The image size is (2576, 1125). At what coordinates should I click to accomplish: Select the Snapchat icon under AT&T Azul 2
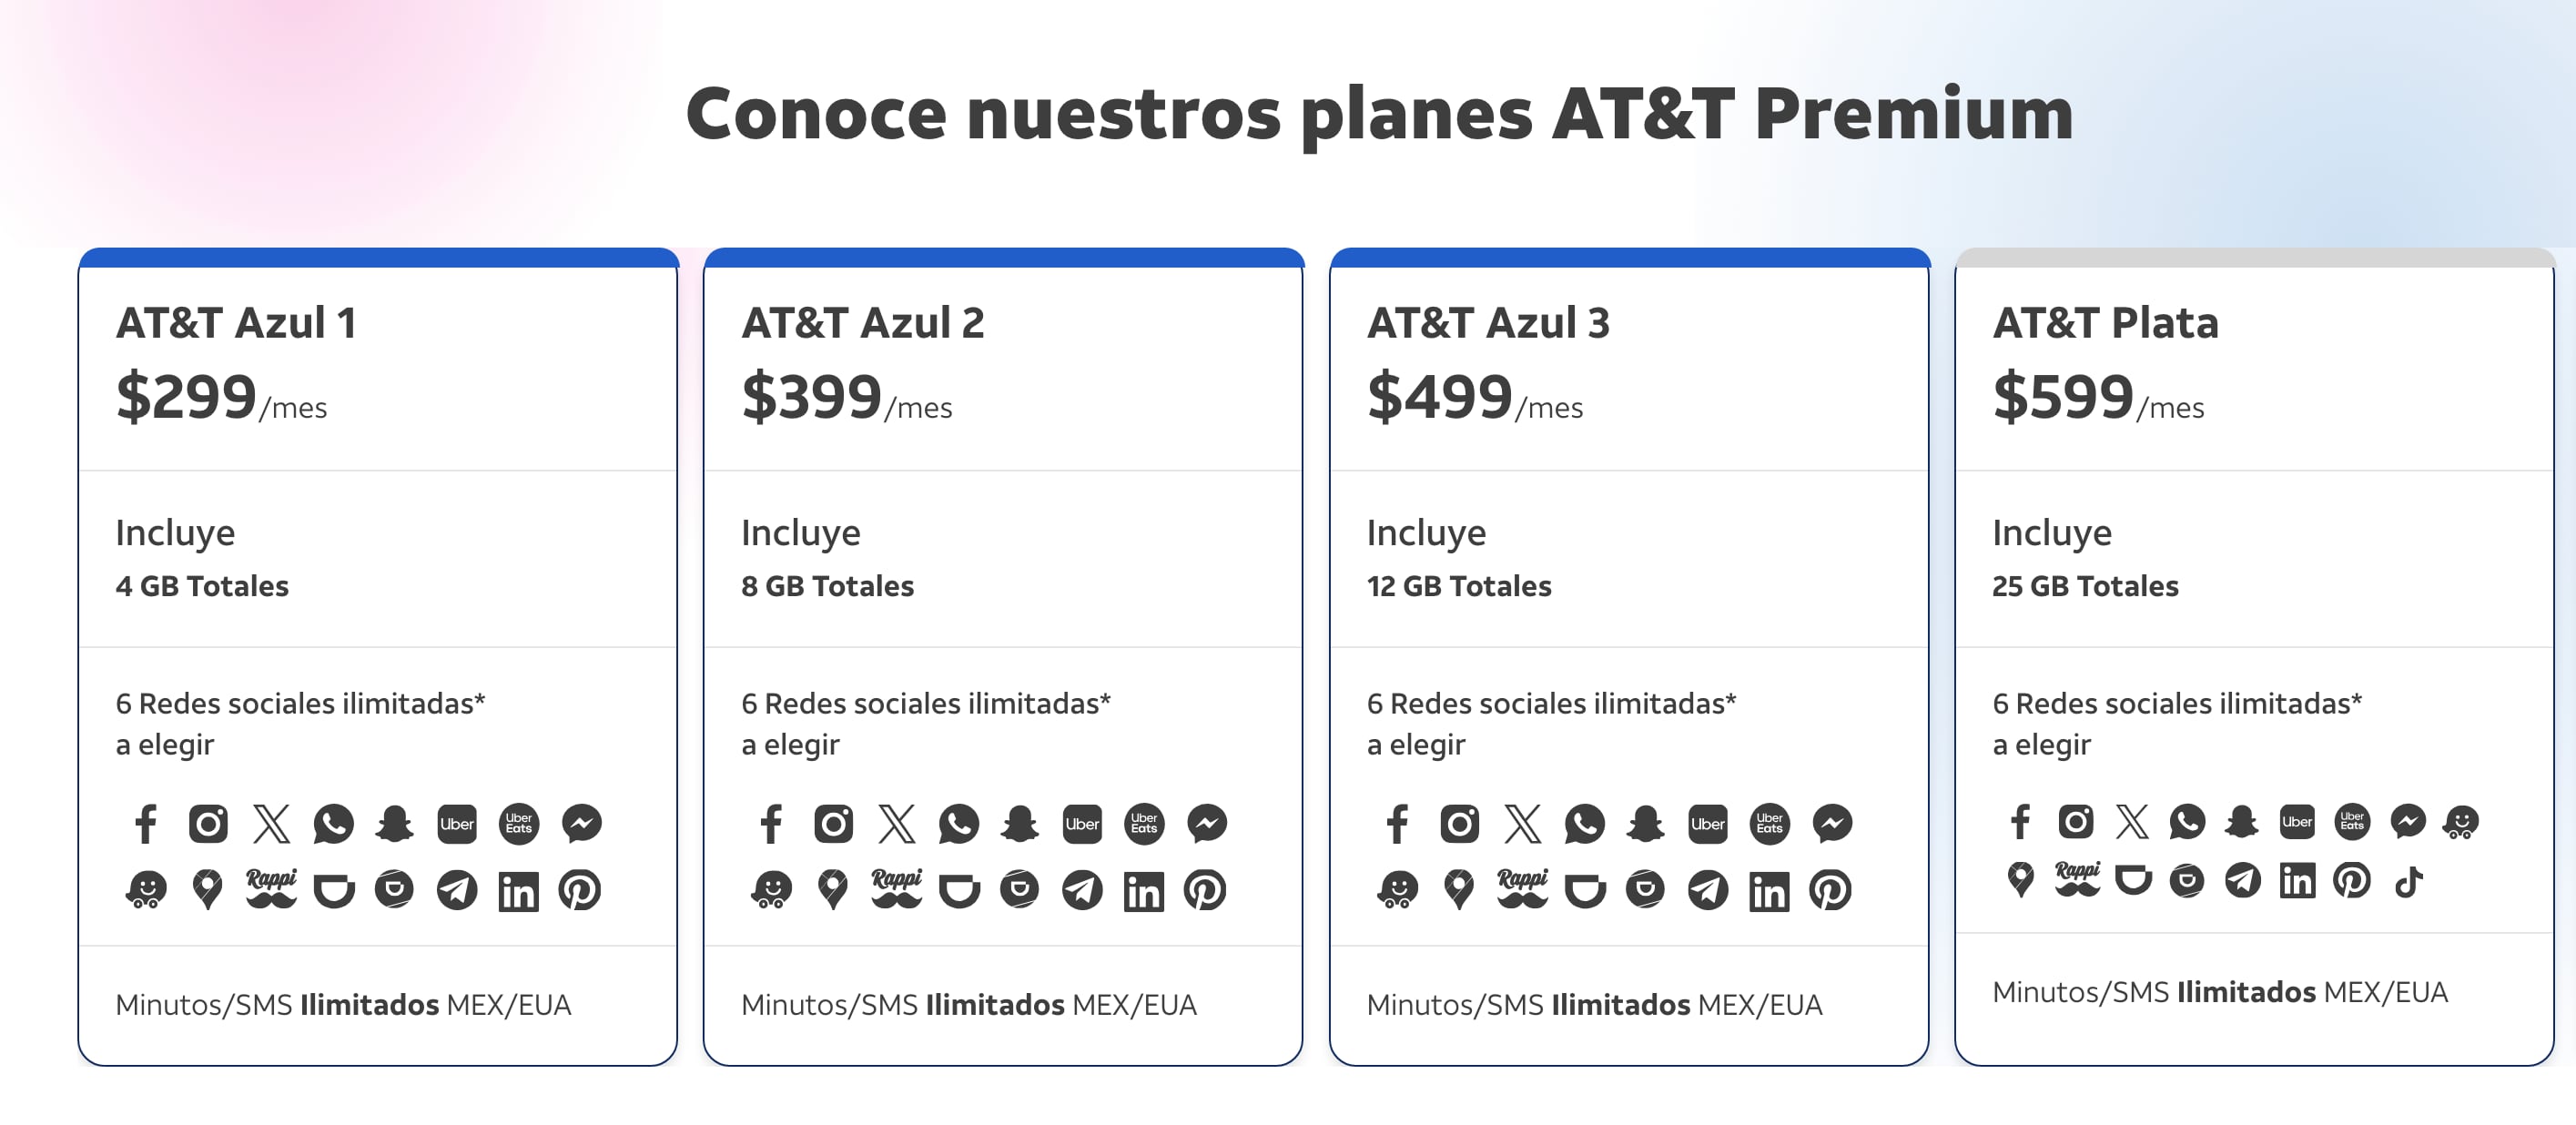[x=1020, y=823]
